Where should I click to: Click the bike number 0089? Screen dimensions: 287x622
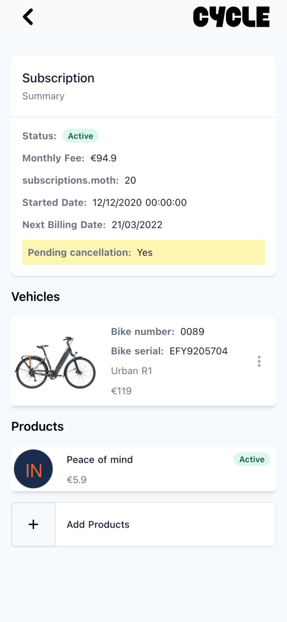click(192, 331)
